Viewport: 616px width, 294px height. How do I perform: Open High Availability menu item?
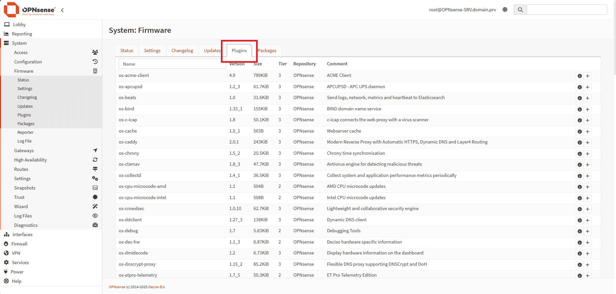52,160
